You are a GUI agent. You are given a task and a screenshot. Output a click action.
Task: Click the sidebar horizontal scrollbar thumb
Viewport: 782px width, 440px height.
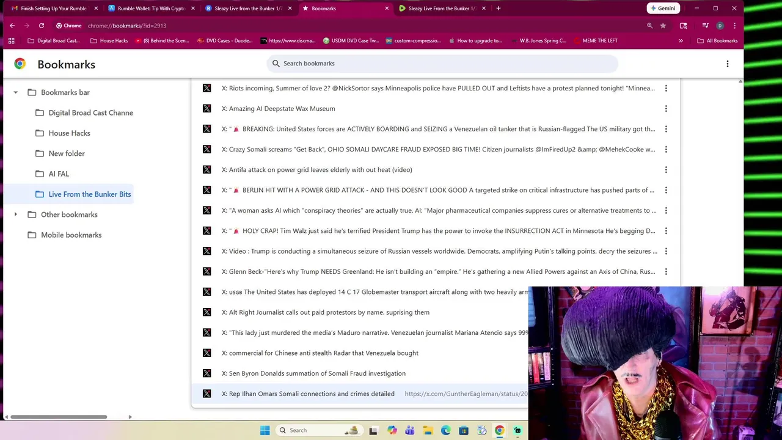pyautogui.click(x=59, y=417)
